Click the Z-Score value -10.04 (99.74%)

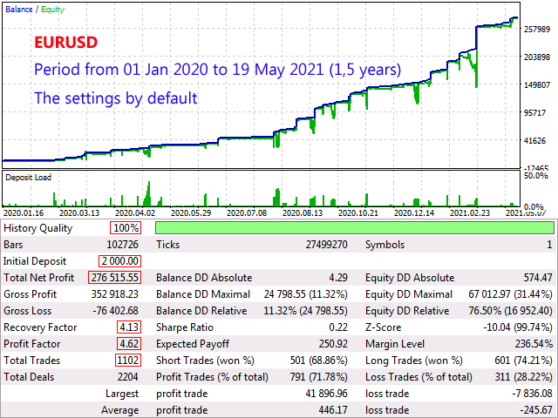[518, 327]
